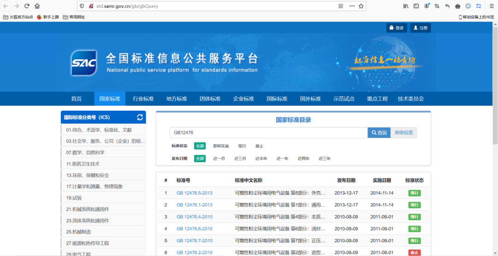This screenshot has width=498, height=256.
Task: Click the 注册 register button
Action: pyautogui.click(x=421, y=28)
